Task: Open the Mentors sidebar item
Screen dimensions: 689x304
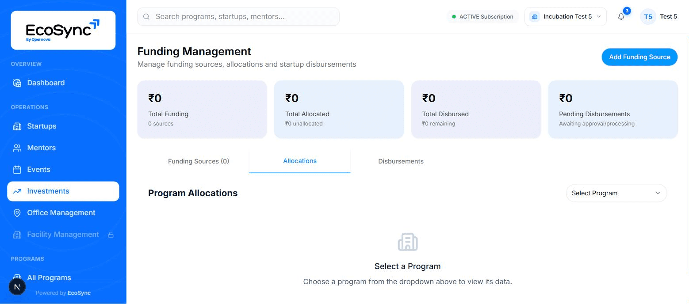Action: click(63, 148)
